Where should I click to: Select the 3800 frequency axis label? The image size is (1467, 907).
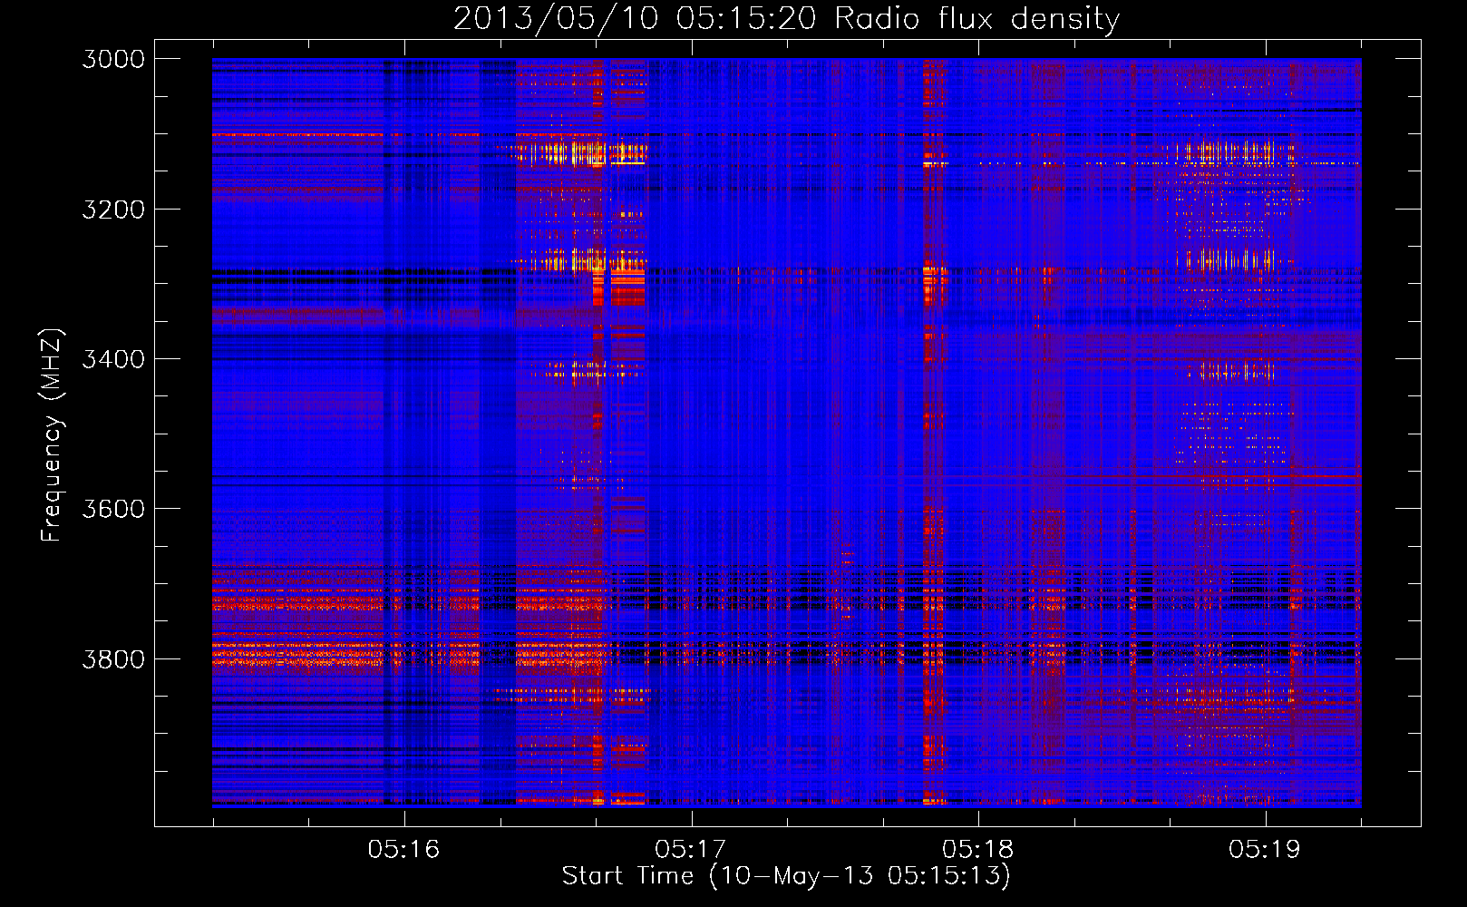(113, 658)
